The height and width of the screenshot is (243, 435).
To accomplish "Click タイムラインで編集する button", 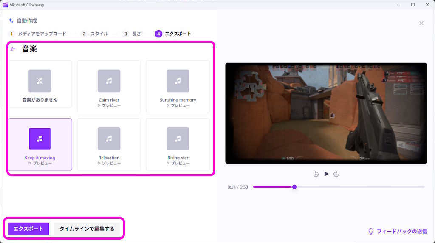I will [87, 229].
